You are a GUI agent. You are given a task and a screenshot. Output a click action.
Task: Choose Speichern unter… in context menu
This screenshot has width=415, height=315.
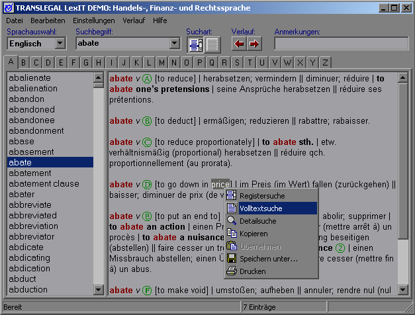tap(271, 259)
